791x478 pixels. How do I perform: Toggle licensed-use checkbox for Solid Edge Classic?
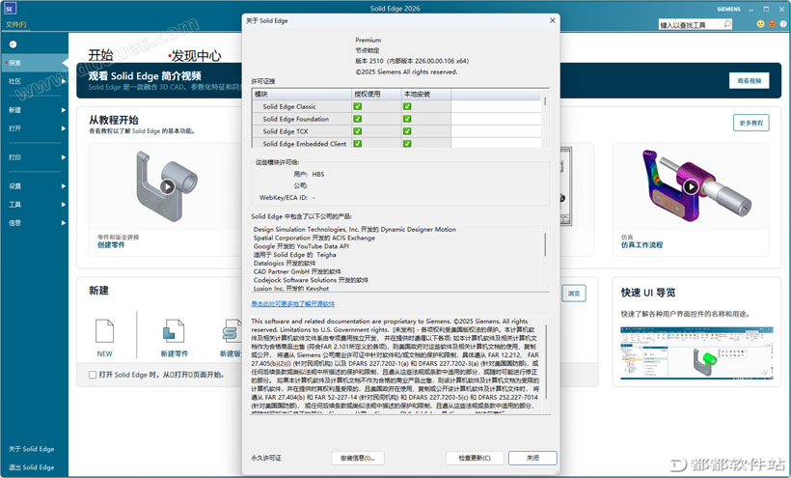click(358, 106)
